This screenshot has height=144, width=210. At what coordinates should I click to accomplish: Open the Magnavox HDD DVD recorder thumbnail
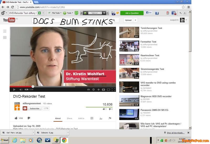(129, 101)
